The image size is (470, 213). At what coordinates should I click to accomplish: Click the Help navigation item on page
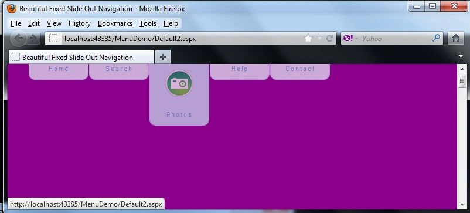tap(240, 72)
